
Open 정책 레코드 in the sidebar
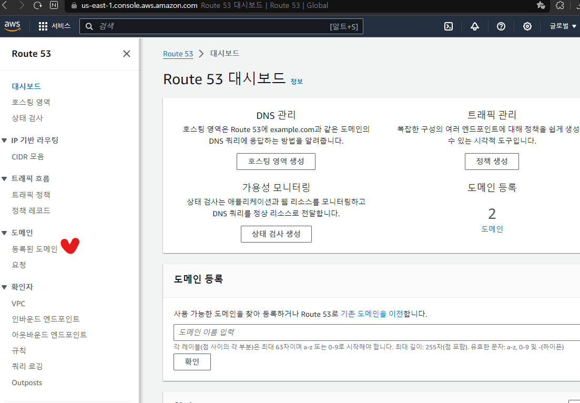coord(30,210)
